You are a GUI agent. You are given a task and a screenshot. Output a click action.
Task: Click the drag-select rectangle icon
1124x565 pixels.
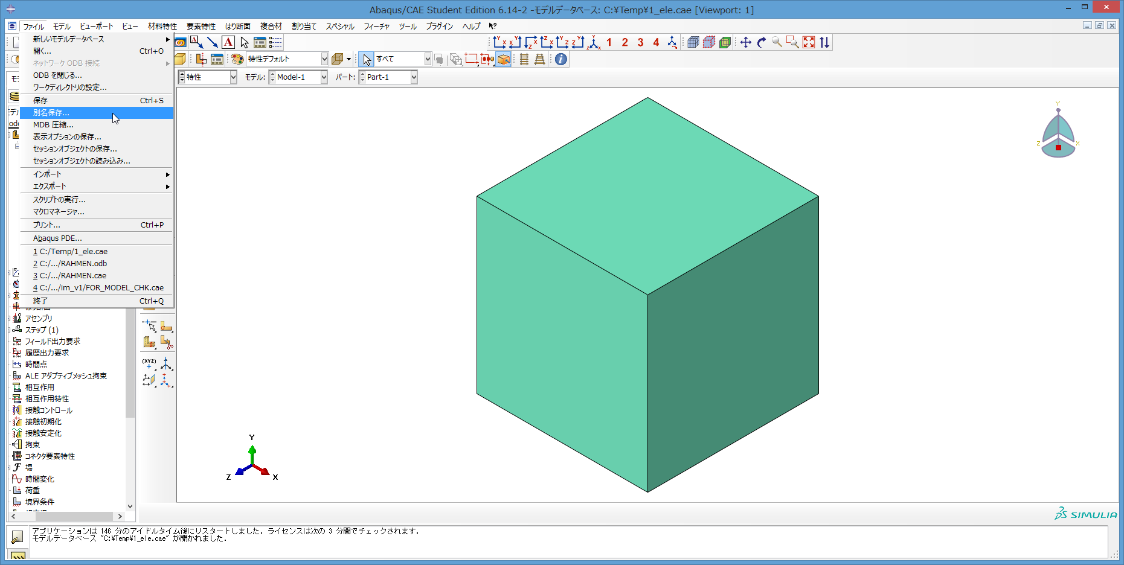click(x=472, y=59)
